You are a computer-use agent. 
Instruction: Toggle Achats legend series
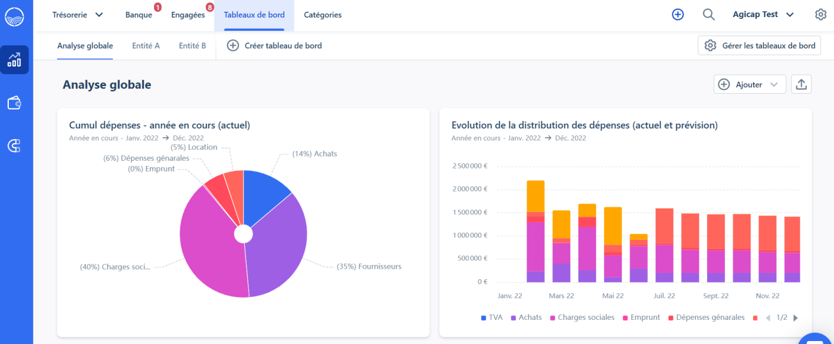(526, 317)
